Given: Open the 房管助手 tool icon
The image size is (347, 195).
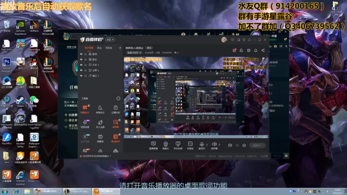Looking at the screenshot, I should coord(100,110).
